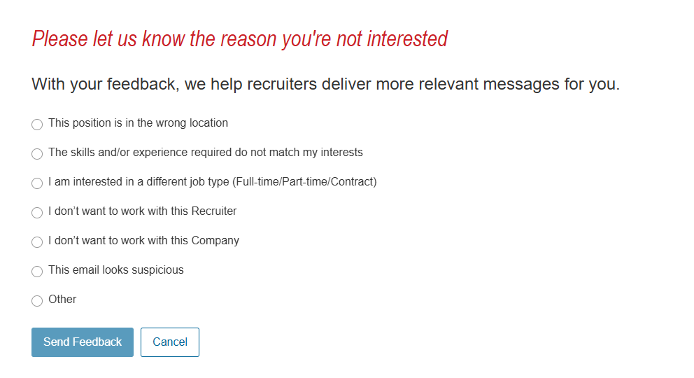
Task: Choose the skills do not match radio button
Action: coord(37,153)
